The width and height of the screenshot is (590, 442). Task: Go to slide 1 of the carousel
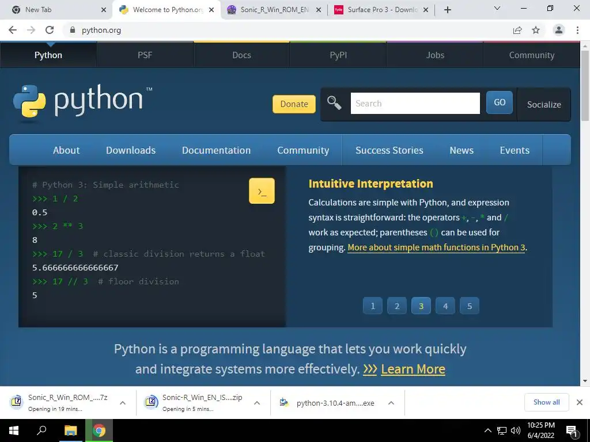coord(373,306)
